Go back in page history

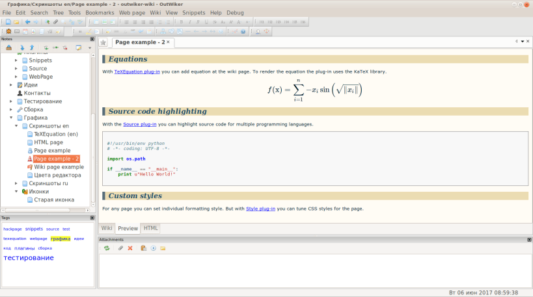tap(27, 22)
